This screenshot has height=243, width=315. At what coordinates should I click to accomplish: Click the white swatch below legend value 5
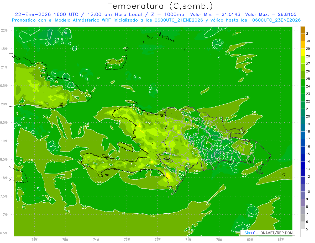point(303,233)
